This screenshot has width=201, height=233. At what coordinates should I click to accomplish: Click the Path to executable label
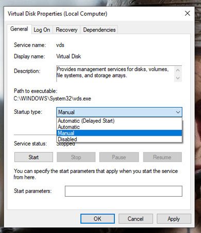[x=36, y=91]
